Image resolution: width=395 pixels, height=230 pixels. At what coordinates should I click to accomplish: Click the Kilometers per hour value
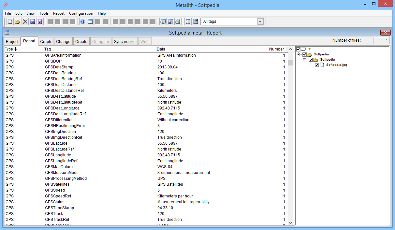175,196
